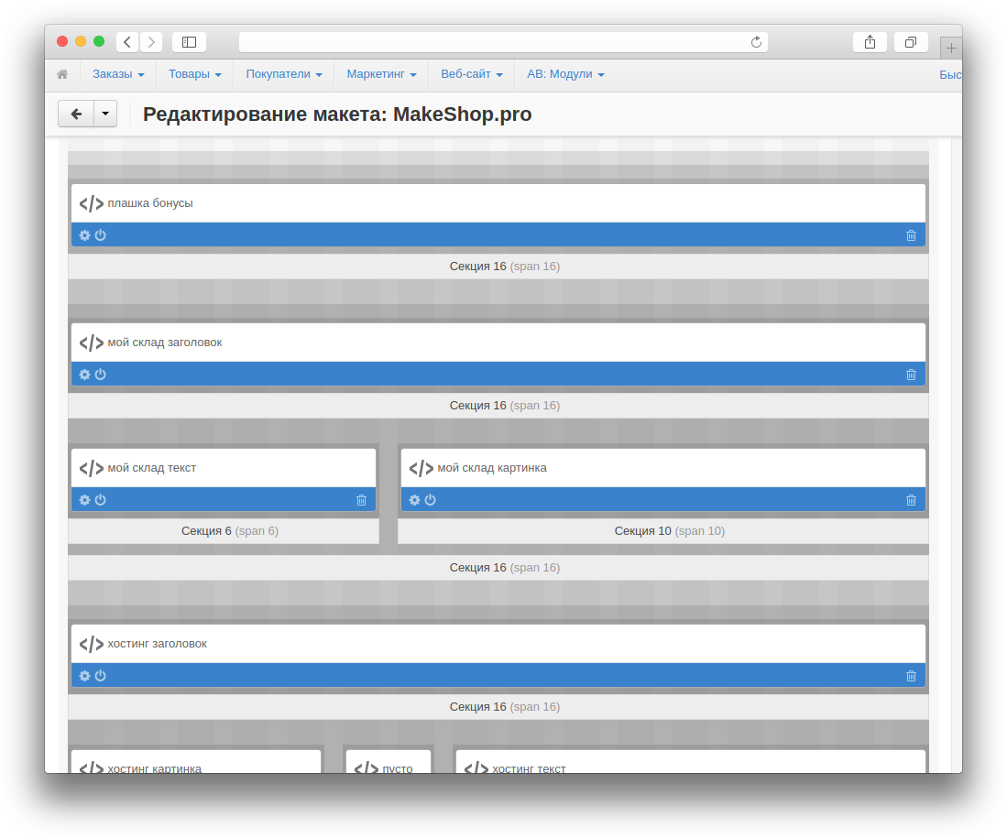Open the Маркетинг menu
The width and height of the screenshot is (1007, 838).
pos(381,74)
